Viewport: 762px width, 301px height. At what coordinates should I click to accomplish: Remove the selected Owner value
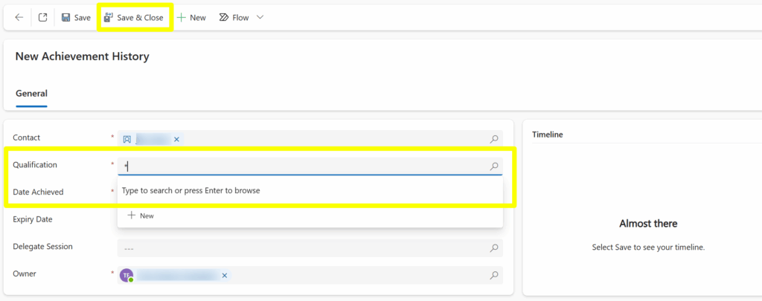[225, 275]
